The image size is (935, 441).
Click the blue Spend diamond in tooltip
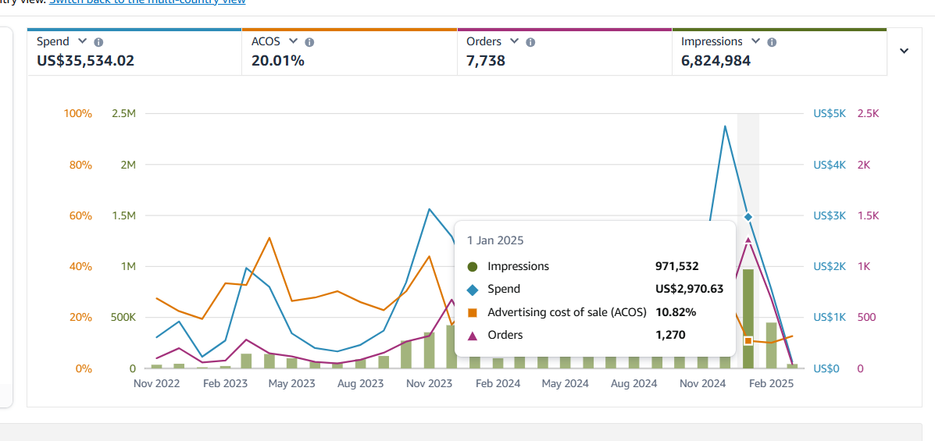click(x=473, y=290)
